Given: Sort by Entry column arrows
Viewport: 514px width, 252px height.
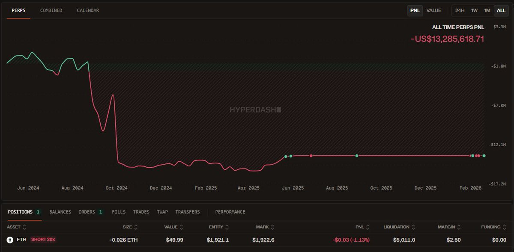Looking at the screenshot, I should 227,227.
